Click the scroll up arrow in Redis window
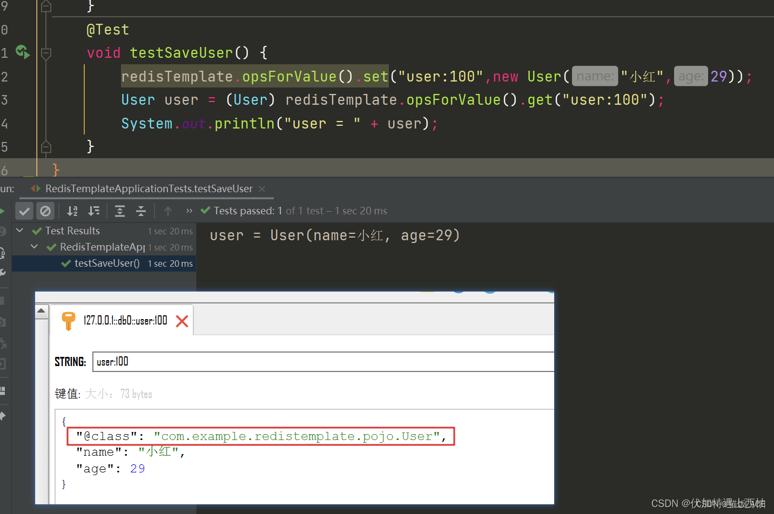 point(42,311)
